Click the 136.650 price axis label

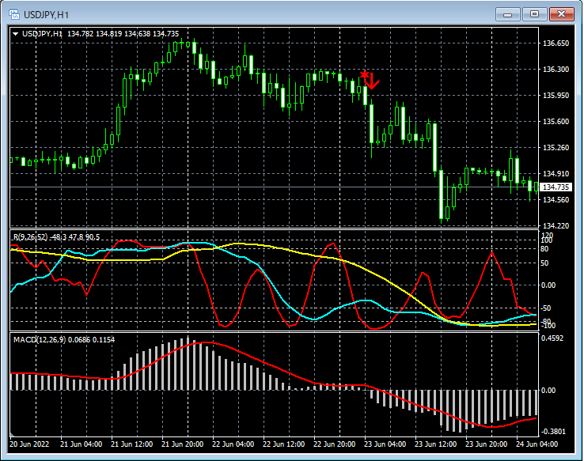click(x=557, y=43)
